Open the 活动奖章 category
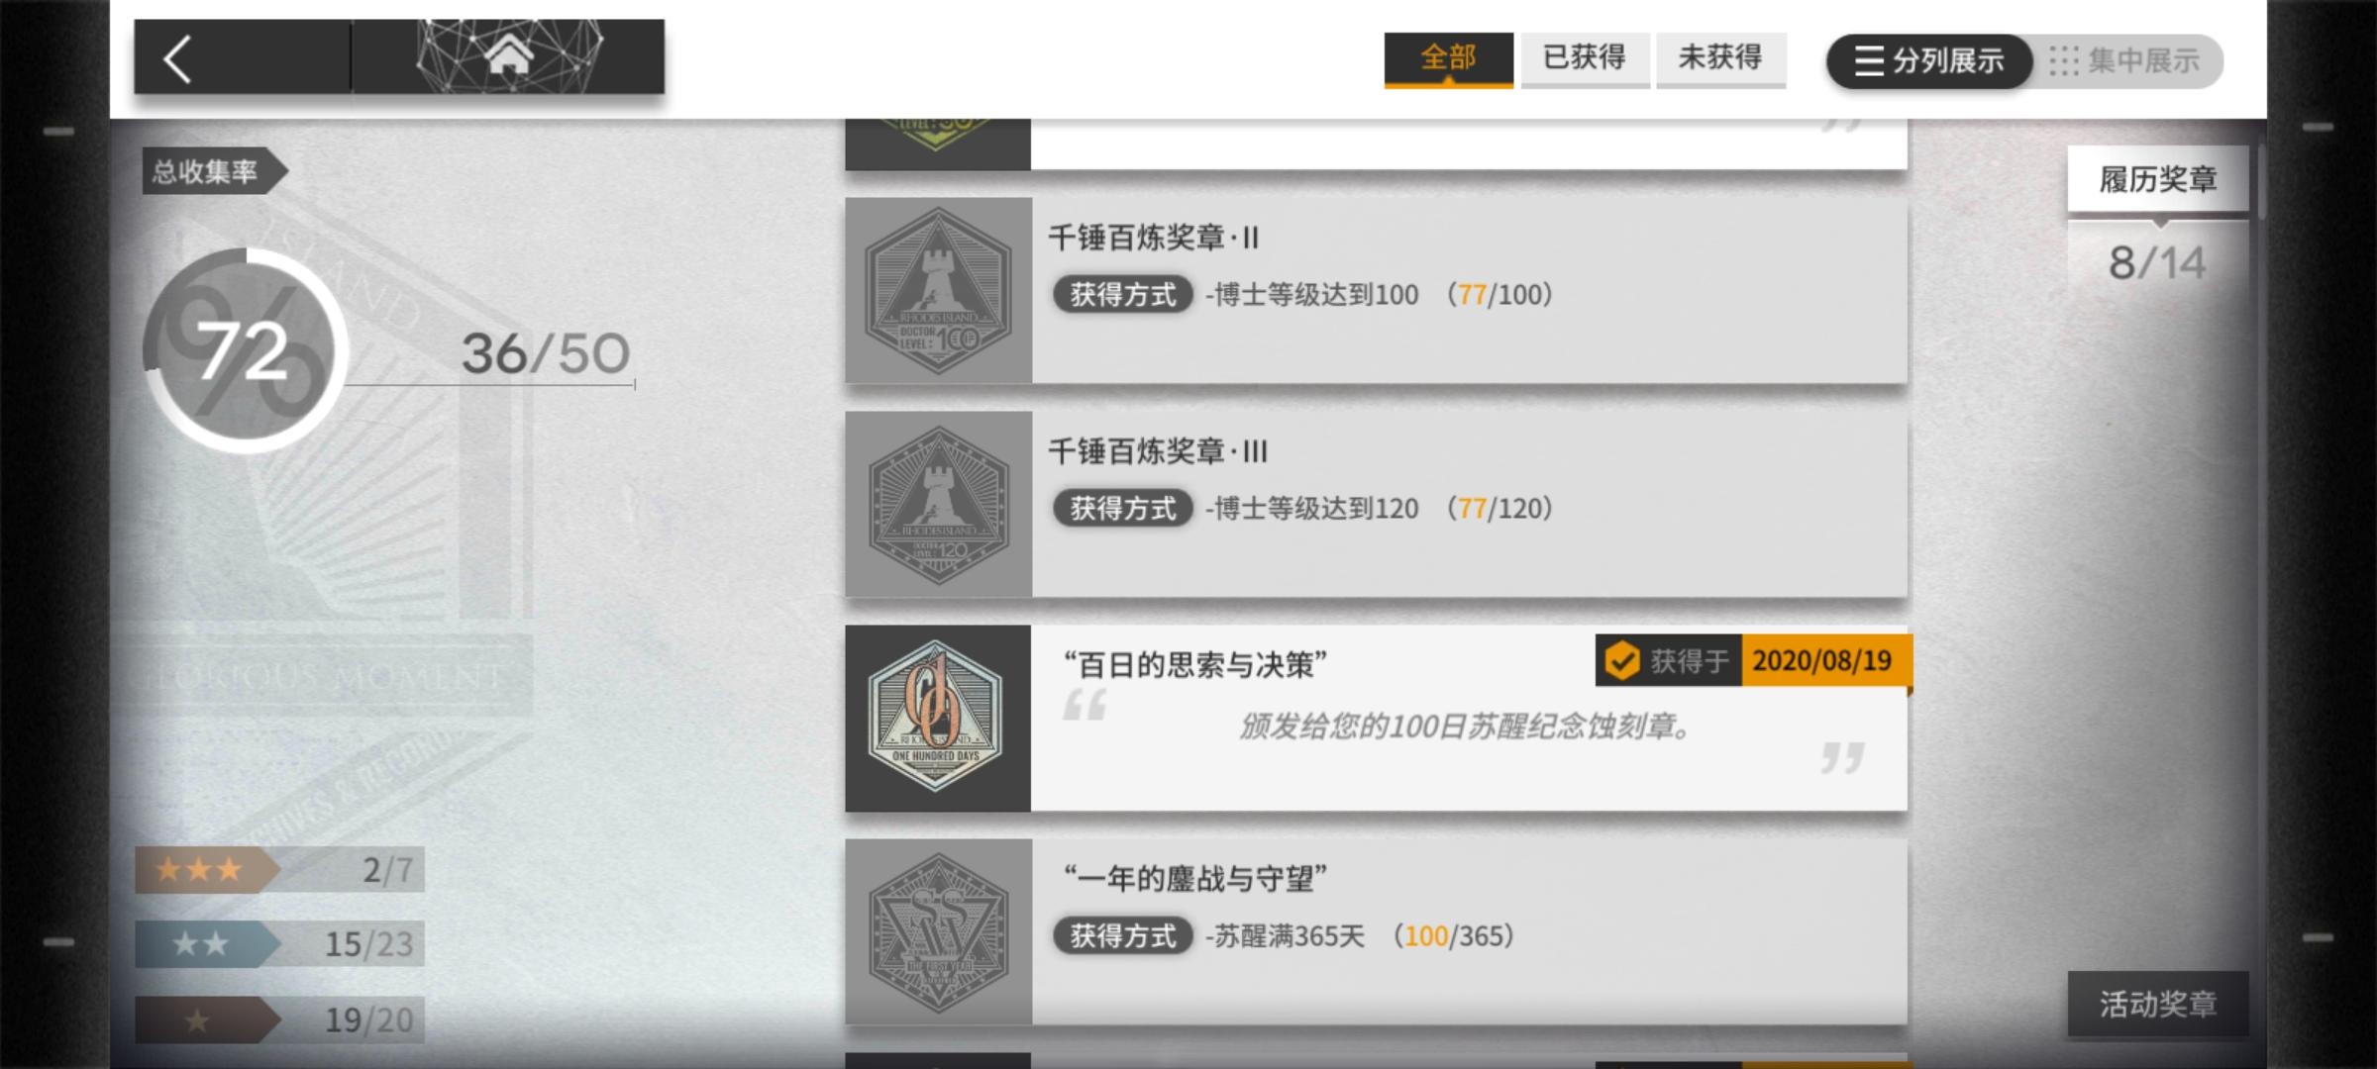 2158,1004
